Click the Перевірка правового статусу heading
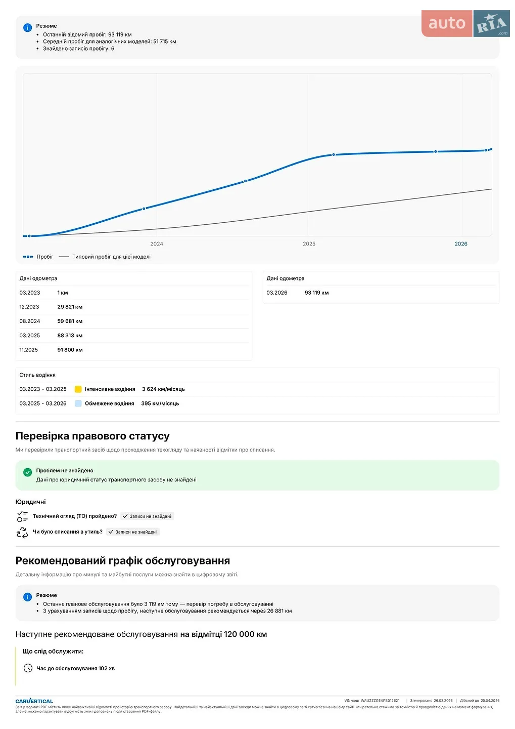This screenshot has height=729, width=515. [x=92, y=436]
